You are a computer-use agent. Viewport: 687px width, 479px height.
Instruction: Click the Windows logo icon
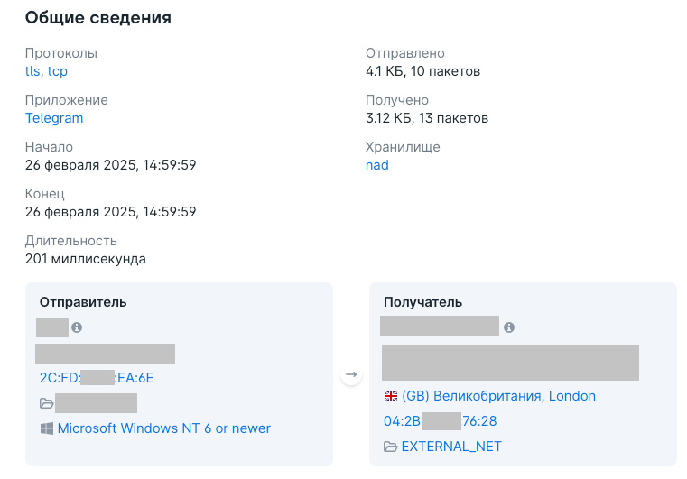pos(47,428)
